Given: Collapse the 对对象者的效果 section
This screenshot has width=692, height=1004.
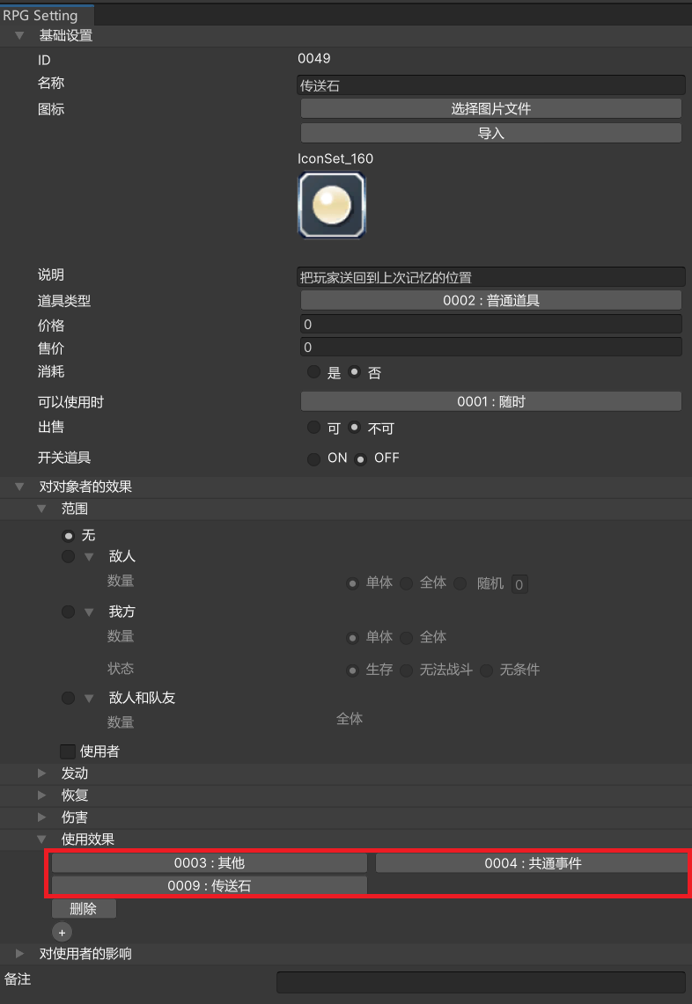Looking at the screenshot, I should click(x=19, y=487).
